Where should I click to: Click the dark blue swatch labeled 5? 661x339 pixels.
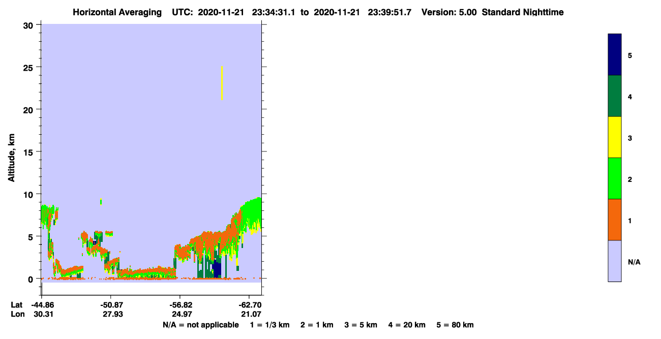coord(615,55)
